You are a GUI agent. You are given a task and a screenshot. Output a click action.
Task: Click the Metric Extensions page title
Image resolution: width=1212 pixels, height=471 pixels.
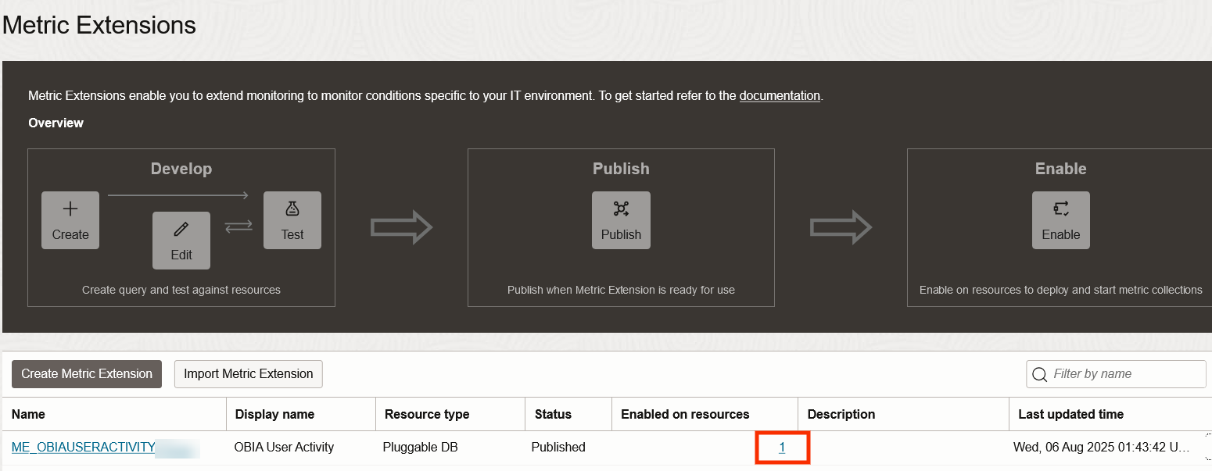click(x=98, y=24)
